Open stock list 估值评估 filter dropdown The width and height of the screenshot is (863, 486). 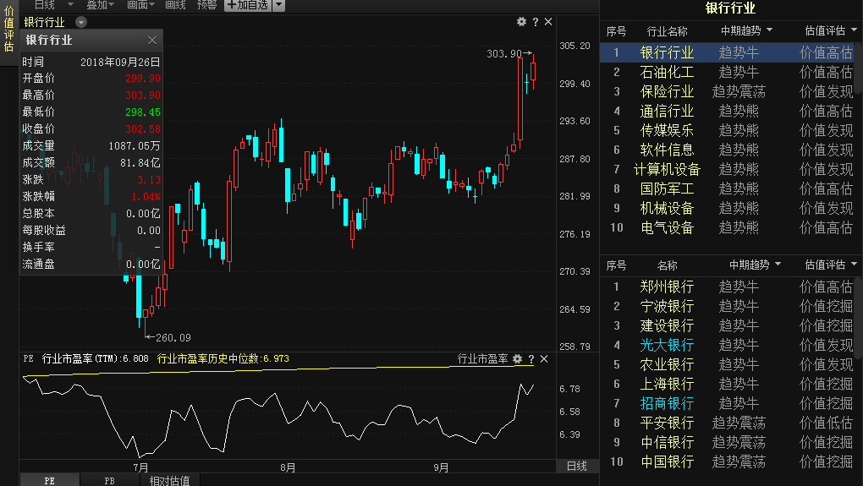[854, 265]
